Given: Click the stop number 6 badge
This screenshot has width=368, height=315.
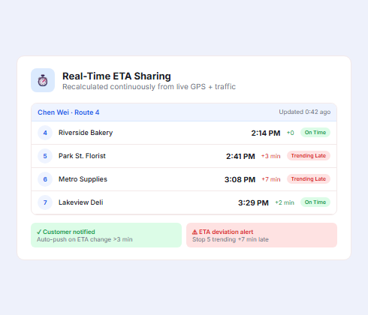Looking at the screenshot, I should 45,179.
